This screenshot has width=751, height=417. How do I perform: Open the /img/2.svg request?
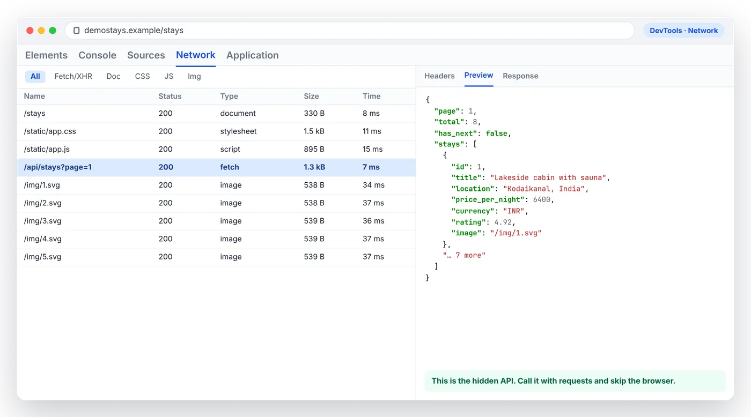coord(216,203)
